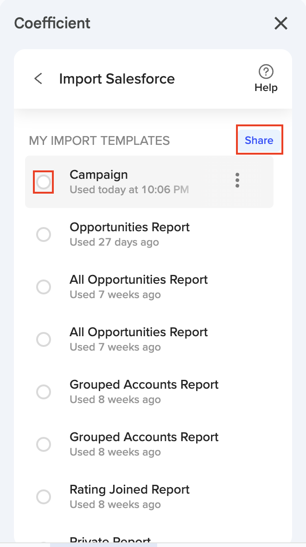
Task: Select the Rating Joined Report radio button
Action: tap(44, 497)
